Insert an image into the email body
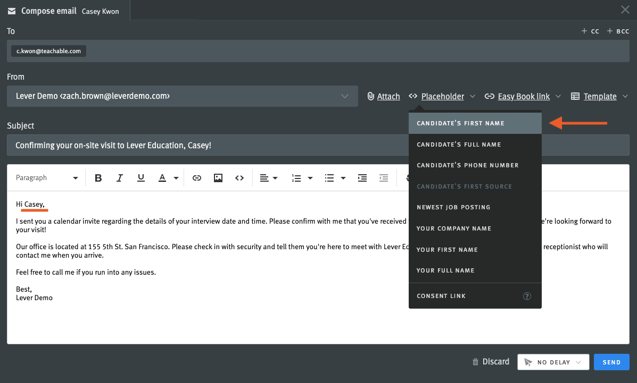 pyautogui.click(x=218, y=177)
